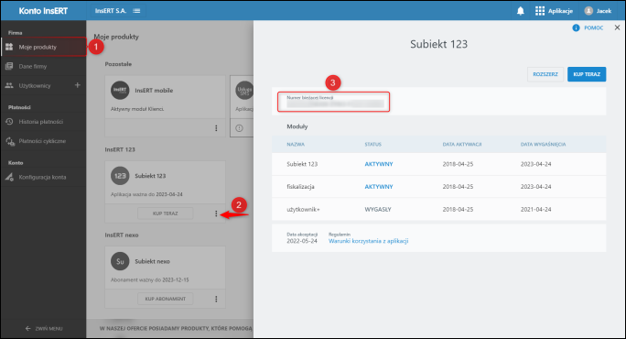Image resolution: width=626 pixels, height=339 pixels.
Task: Click the InsERT mobile product logo
Action: (120, 91)
